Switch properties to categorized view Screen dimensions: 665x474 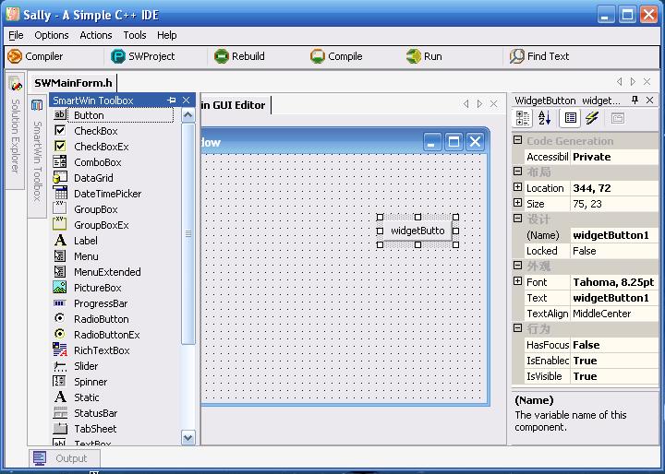click(523, 118)
